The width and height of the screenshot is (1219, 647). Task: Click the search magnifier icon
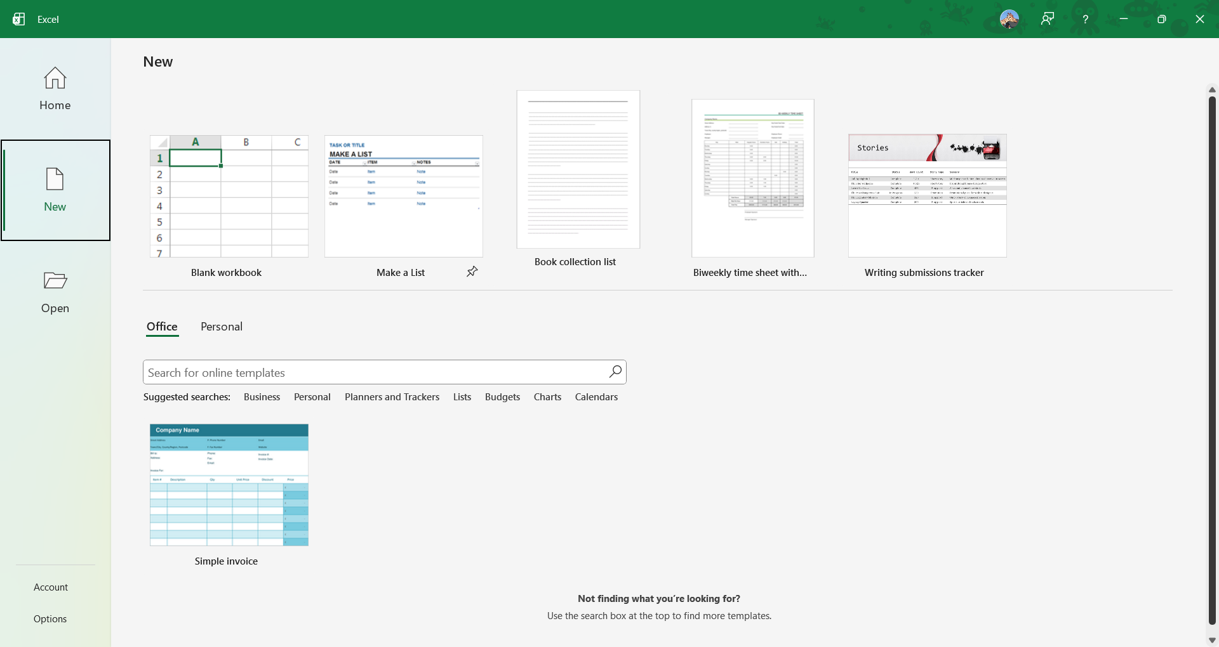(615, 372)
